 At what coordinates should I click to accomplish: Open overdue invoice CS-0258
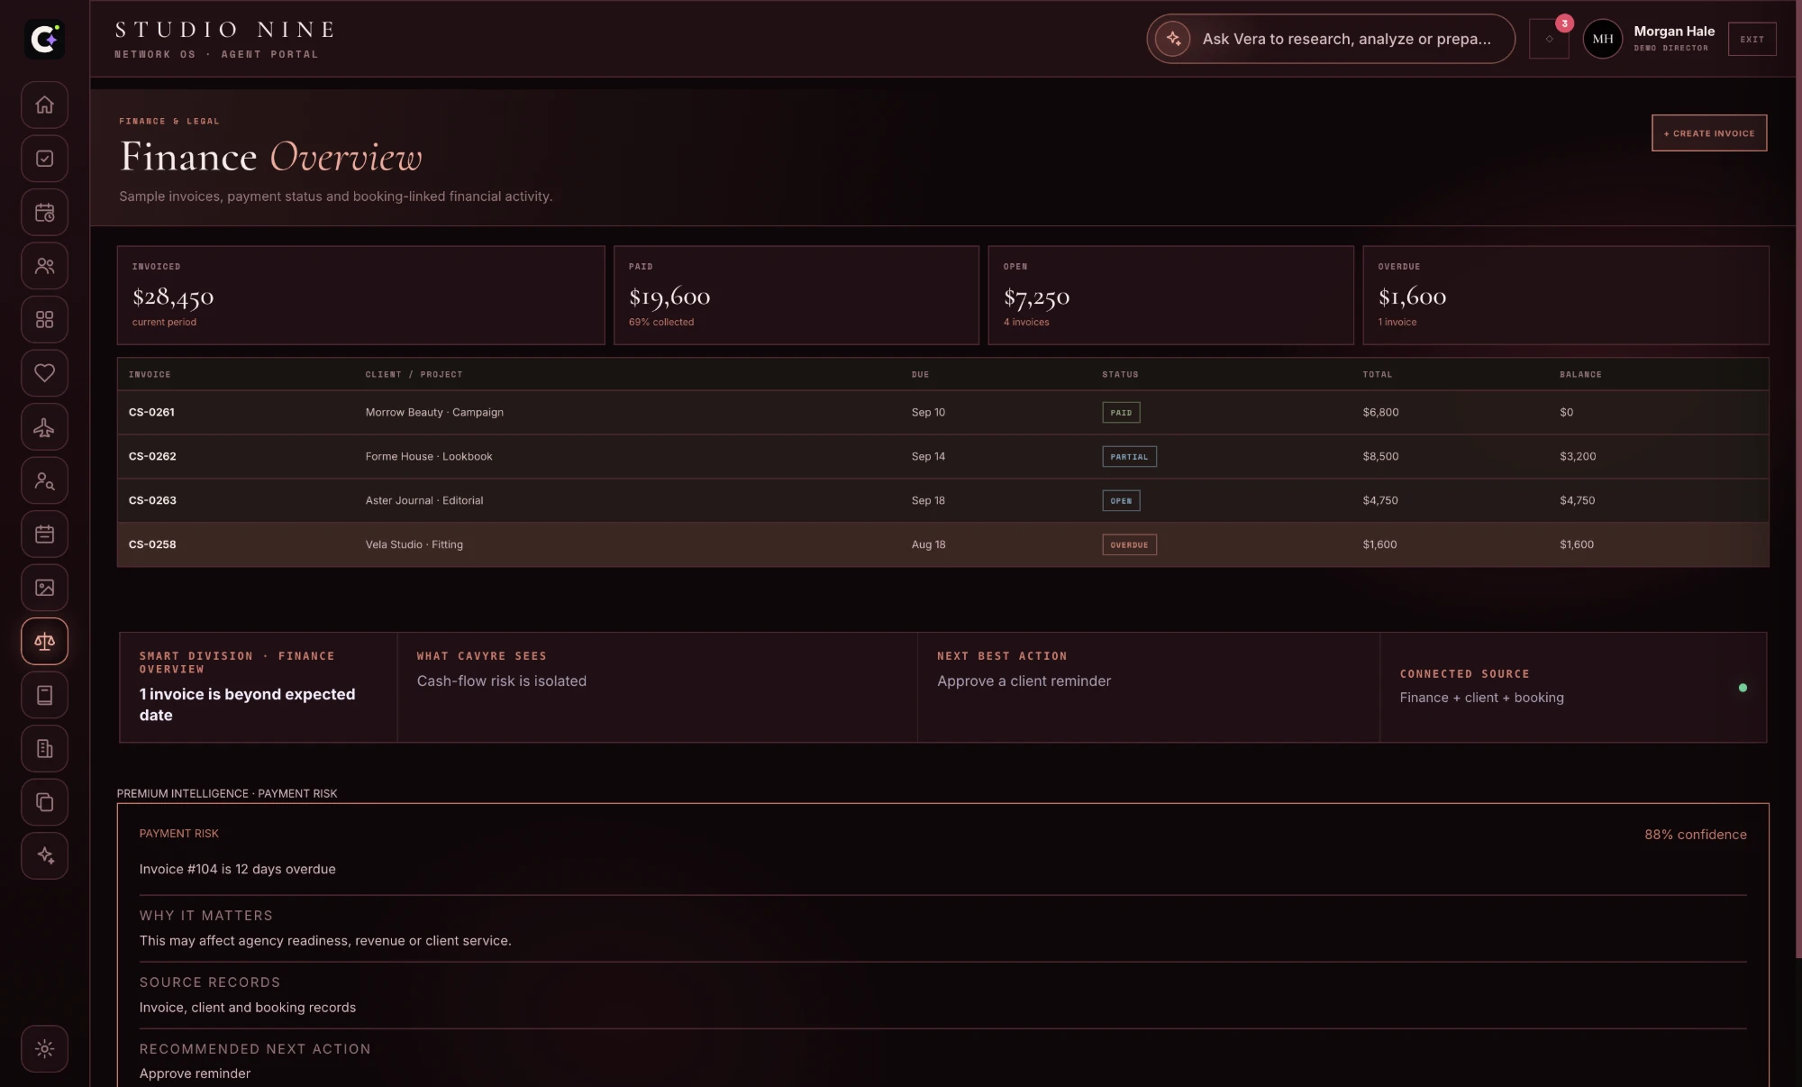(x=942, y=544)
